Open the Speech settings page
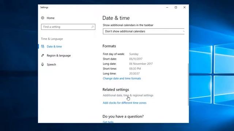The width and height of the screenshot is (234, 131). (51, 65)
